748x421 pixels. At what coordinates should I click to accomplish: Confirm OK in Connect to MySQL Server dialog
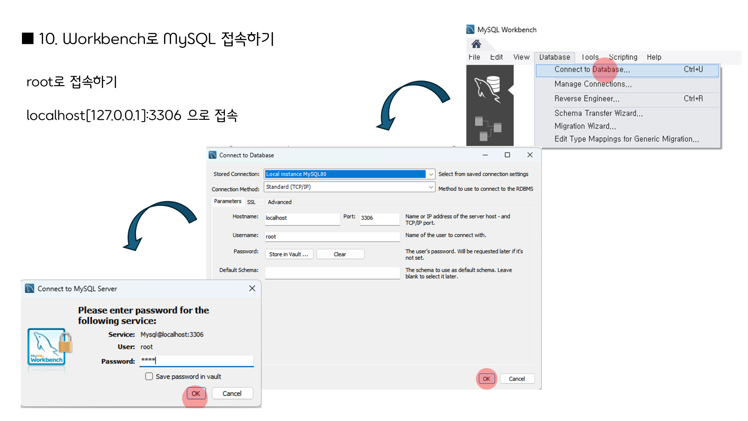(x=196, y=393)
